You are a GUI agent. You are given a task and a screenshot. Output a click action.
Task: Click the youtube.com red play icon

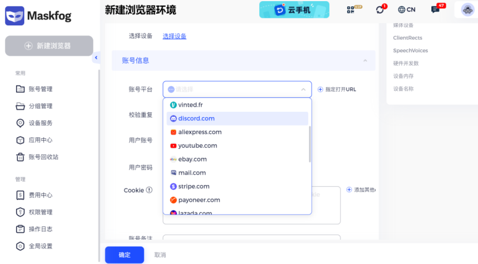click(x=173, y=146)
